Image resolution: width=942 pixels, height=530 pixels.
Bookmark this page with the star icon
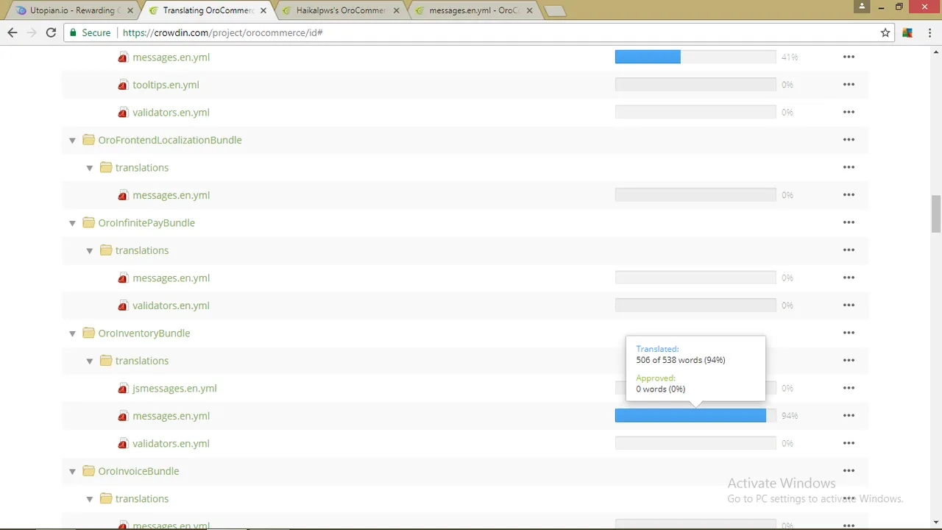pyautogui.click(x=885, y=32)
